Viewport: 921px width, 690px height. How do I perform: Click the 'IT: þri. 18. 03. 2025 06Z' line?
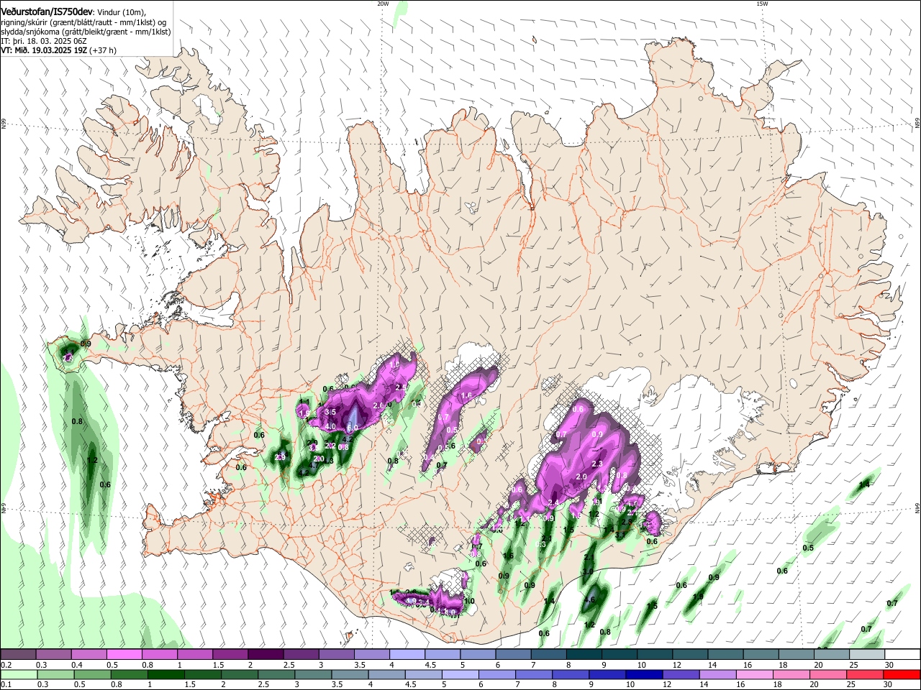tap(44, 41)
